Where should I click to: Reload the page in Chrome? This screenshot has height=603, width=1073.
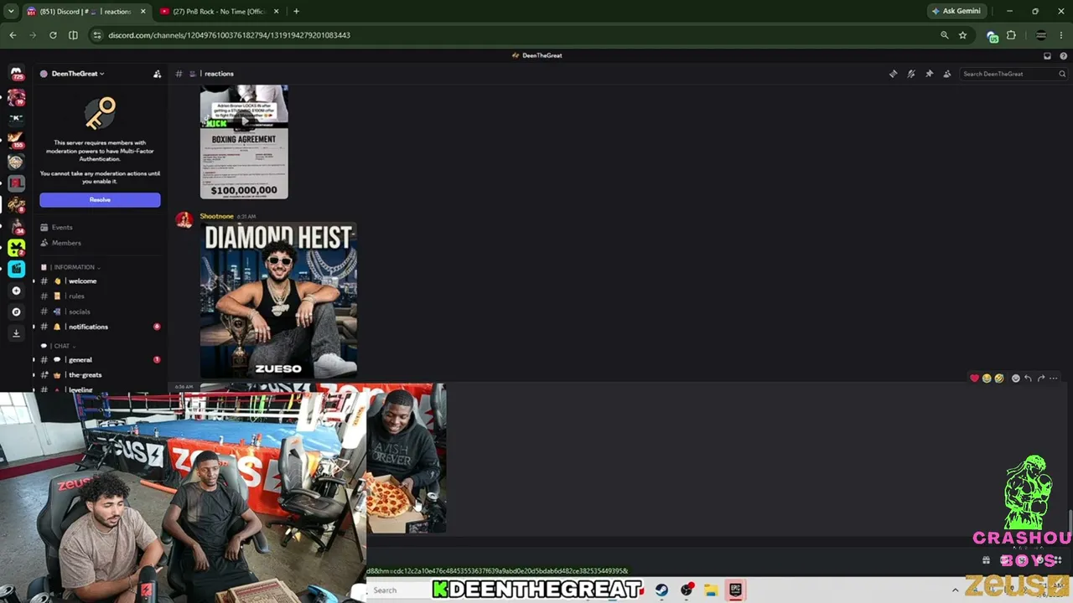[53, 35]
